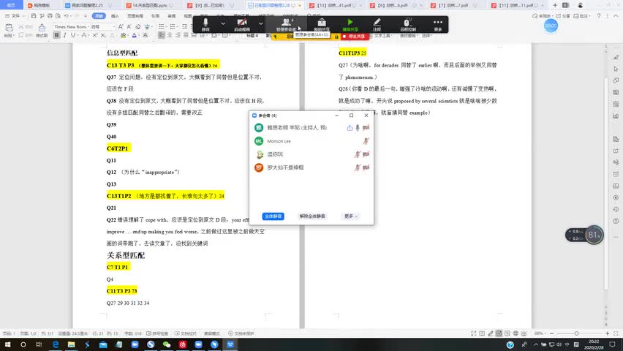Click the Share (分享) button at top right
The height and width of the screenshot is (351, 623).
pos(563,16)
